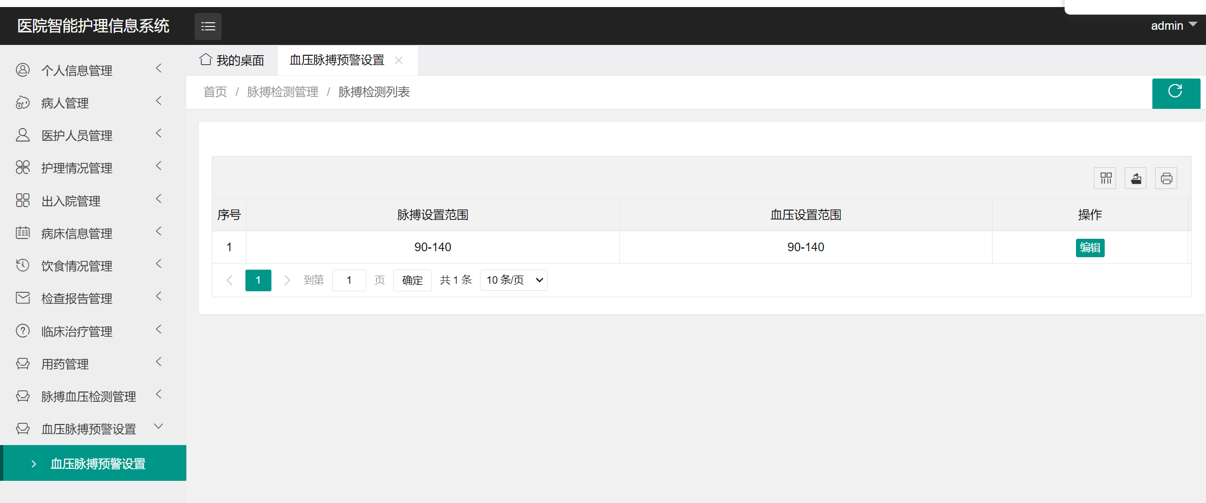Open the 10 条/页 page size selector

point(513,280)
